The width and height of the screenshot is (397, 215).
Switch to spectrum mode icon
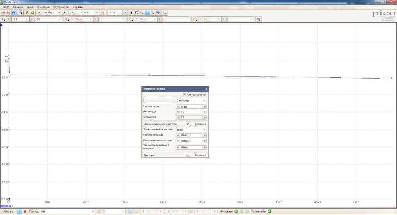pos(13,13)
